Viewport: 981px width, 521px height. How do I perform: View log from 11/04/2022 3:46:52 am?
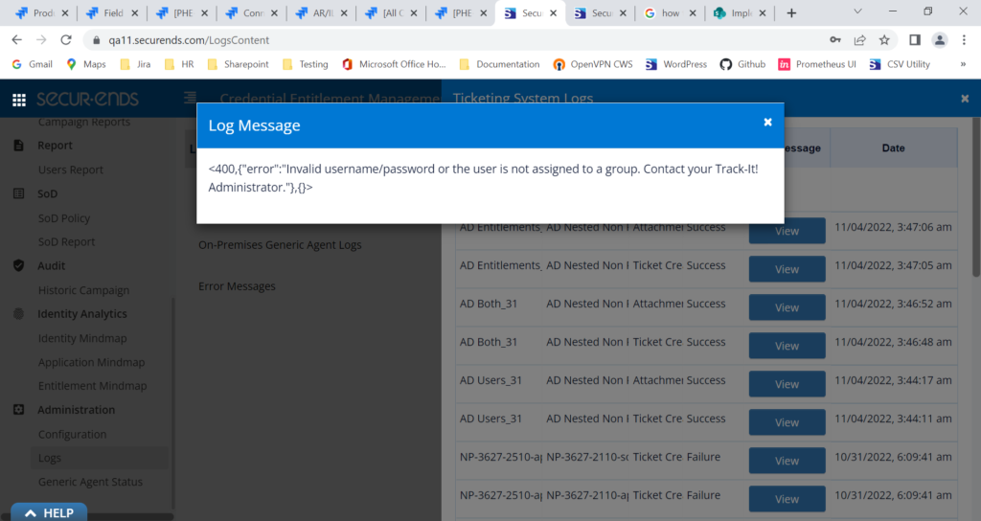point(787,307)
